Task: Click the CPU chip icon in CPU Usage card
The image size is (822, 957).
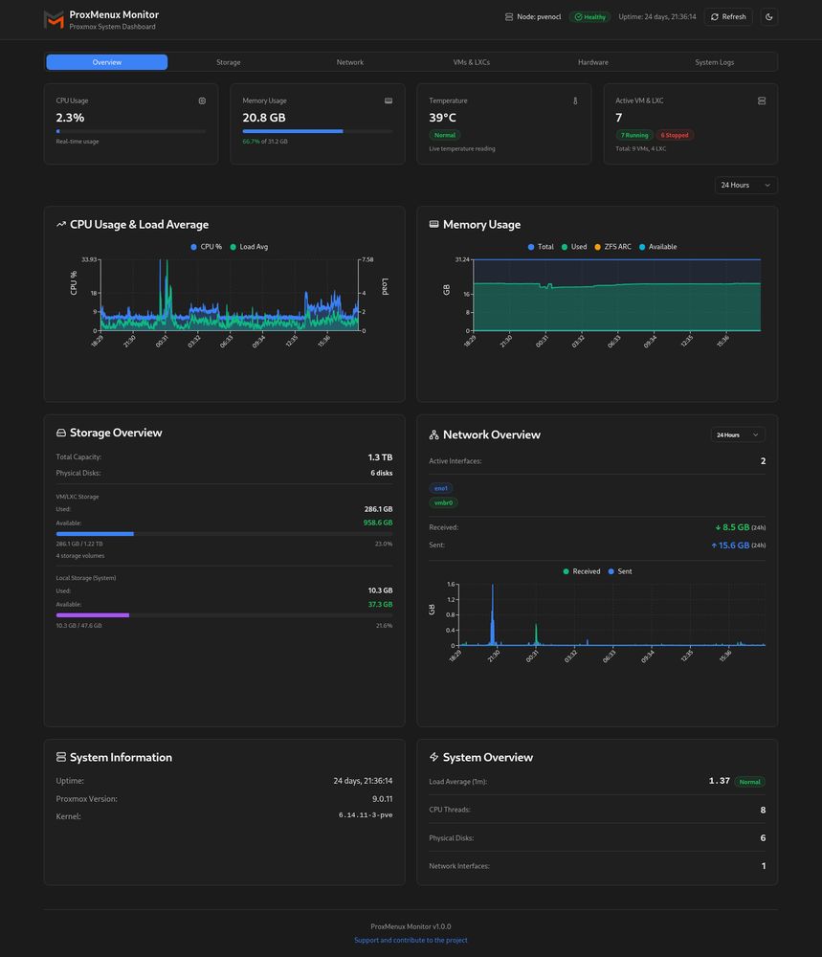Action: [x=202, y=100]
